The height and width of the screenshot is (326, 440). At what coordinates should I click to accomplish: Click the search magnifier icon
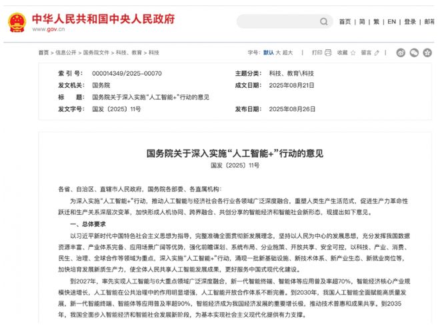(325, 21)
